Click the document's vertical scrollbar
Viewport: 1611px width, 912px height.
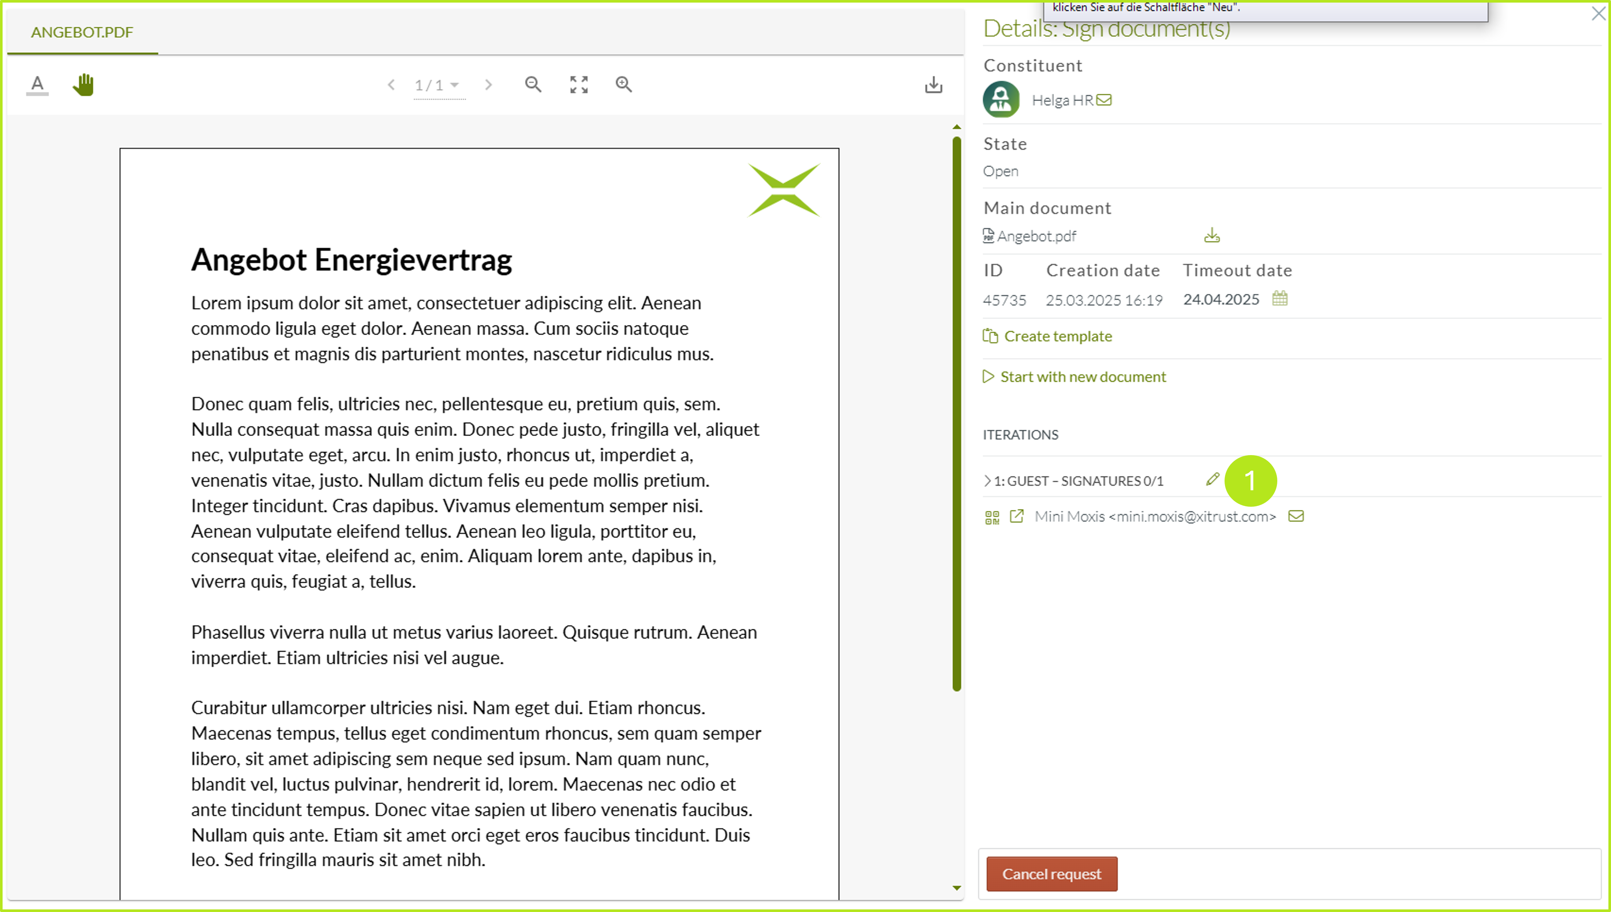956,413
